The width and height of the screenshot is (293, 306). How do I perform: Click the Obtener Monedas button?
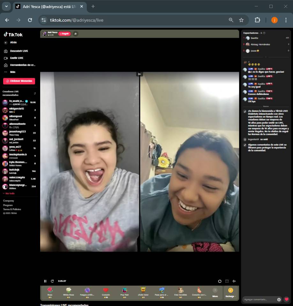19,81
